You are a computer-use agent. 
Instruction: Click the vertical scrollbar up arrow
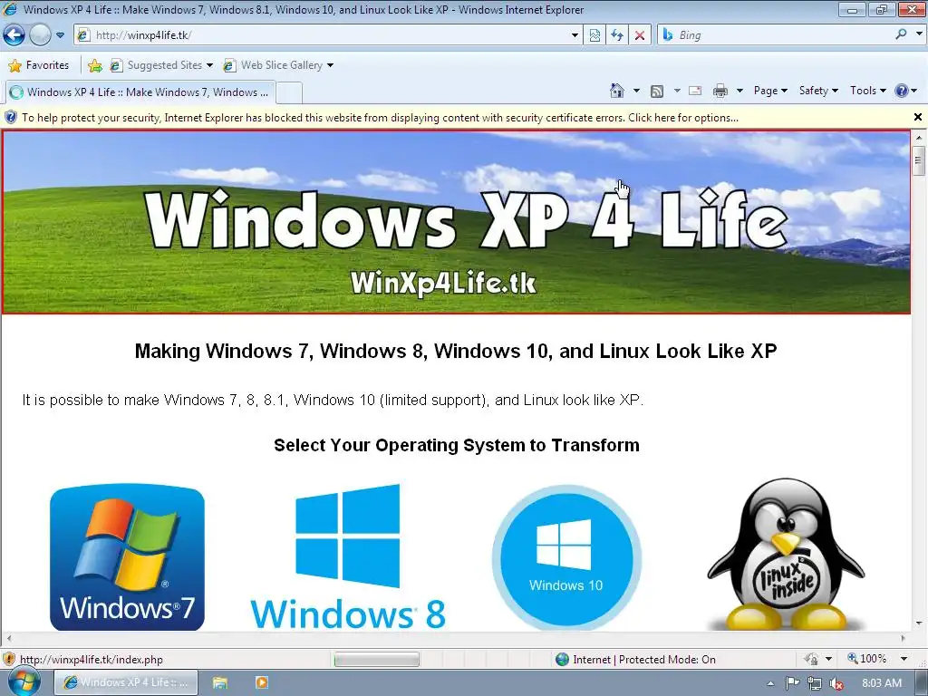[x=919, y=138]
